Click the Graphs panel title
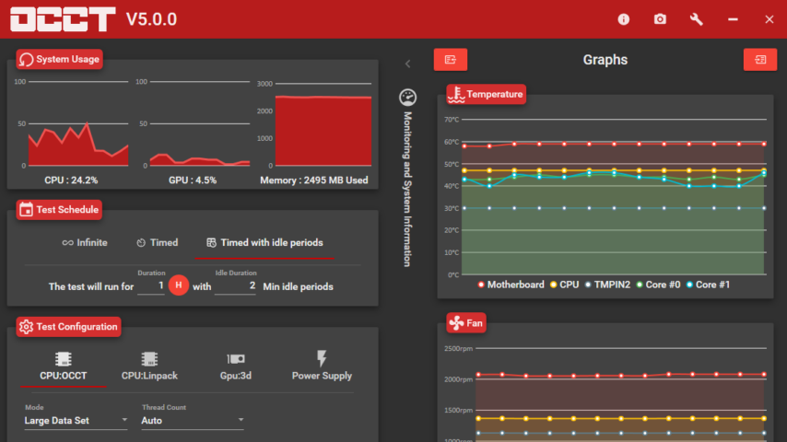The image size is (787, 442). click(x=605, y=60)
